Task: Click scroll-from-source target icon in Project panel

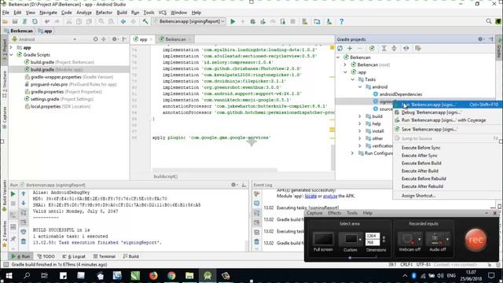Action: [95, 39]
